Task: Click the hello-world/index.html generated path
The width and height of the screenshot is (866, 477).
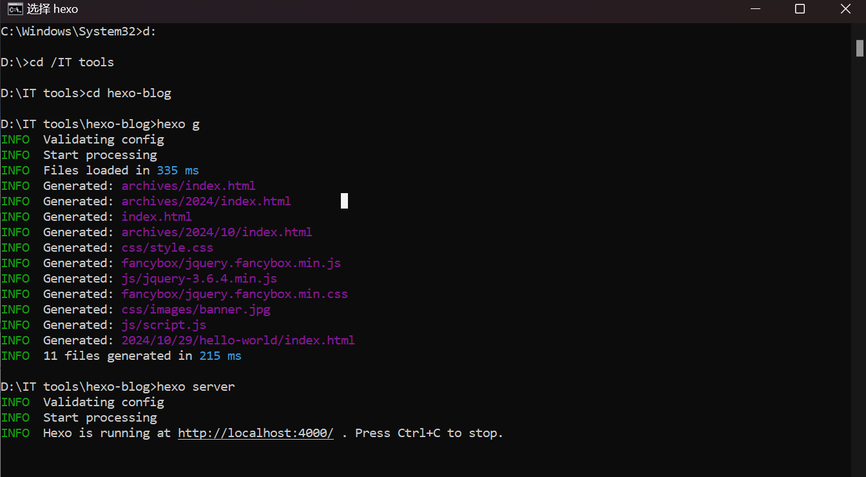Action: pos(238,341)
